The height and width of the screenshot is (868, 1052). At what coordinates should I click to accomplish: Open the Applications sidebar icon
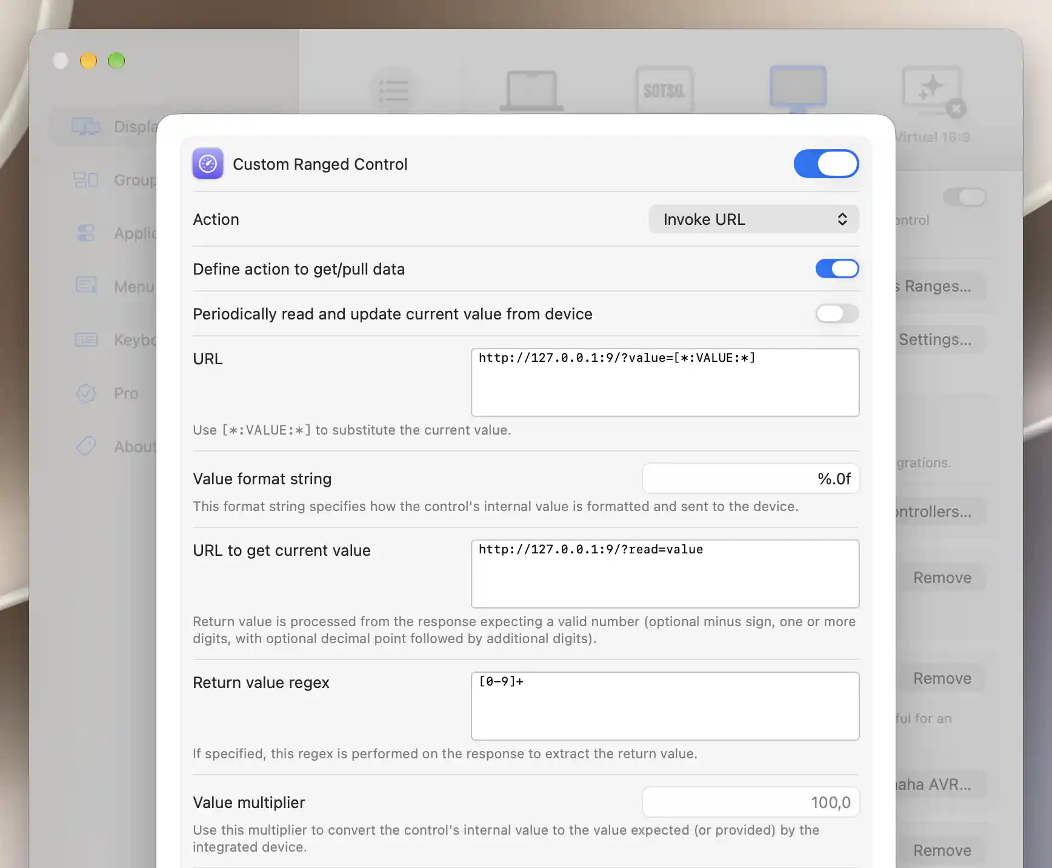click(x=86, y=233)
